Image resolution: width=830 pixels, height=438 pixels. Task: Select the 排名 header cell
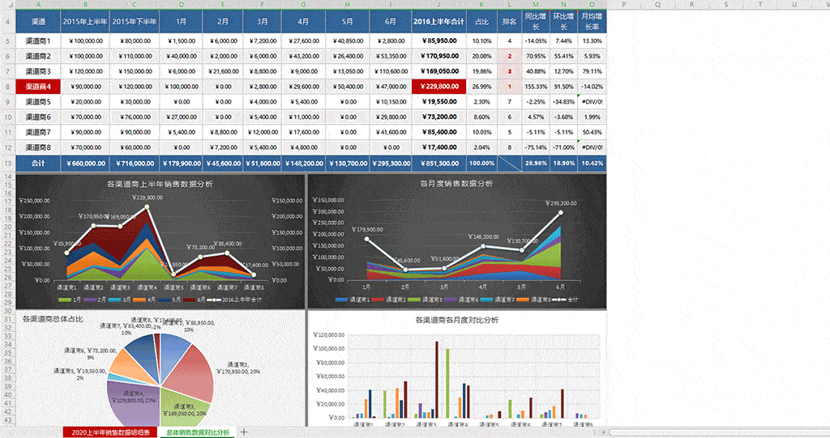509,22
